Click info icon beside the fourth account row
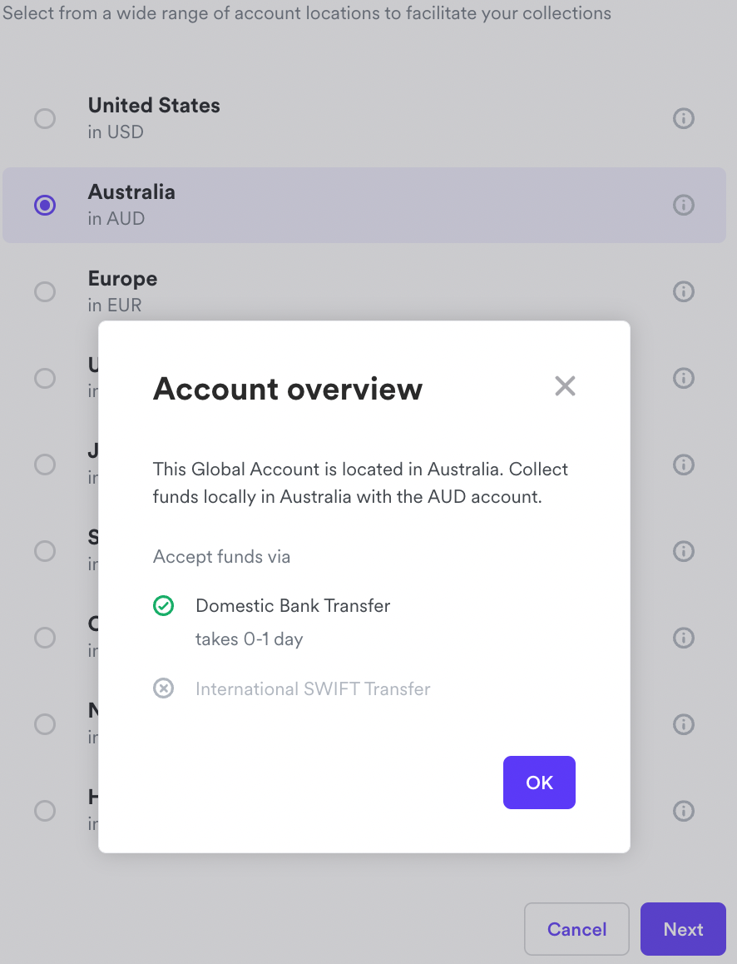The height and width of the screenshot is (964, 737). 684,378
